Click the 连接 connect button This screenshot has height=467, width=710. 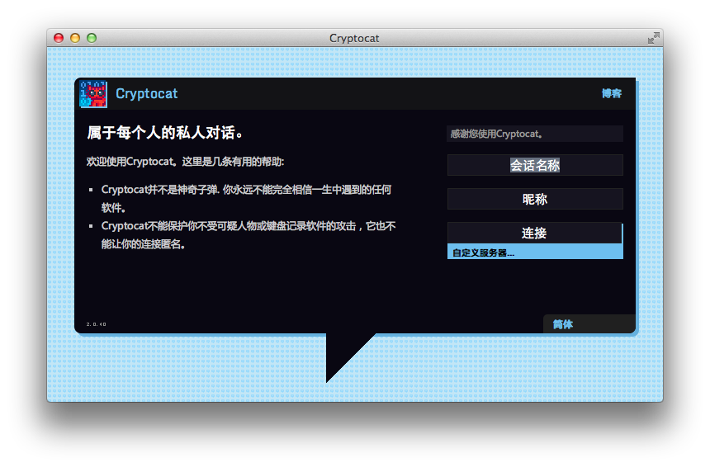click(x=534, y=233)
